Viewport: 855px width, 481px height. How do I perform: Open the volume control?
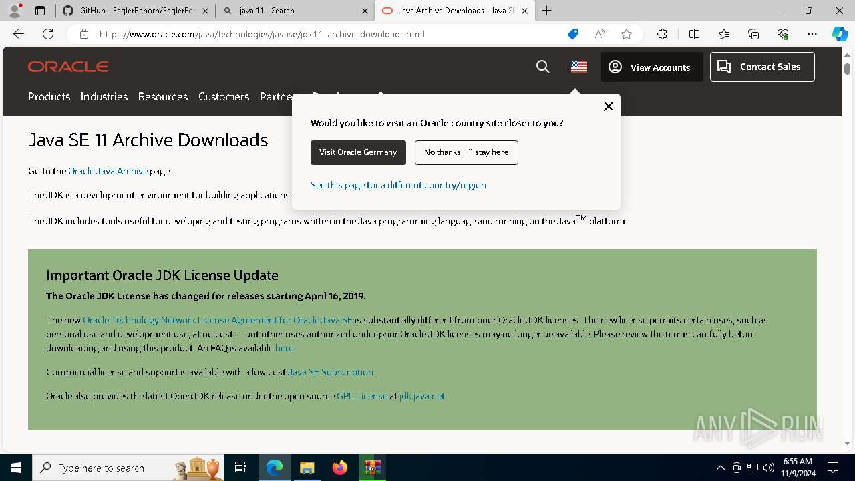[x=769, y=468]
